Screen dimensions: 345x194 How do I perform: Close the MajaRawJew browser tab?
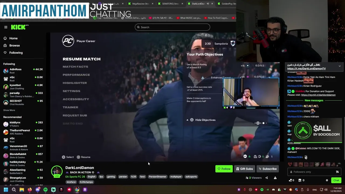(x=153, y=4)
